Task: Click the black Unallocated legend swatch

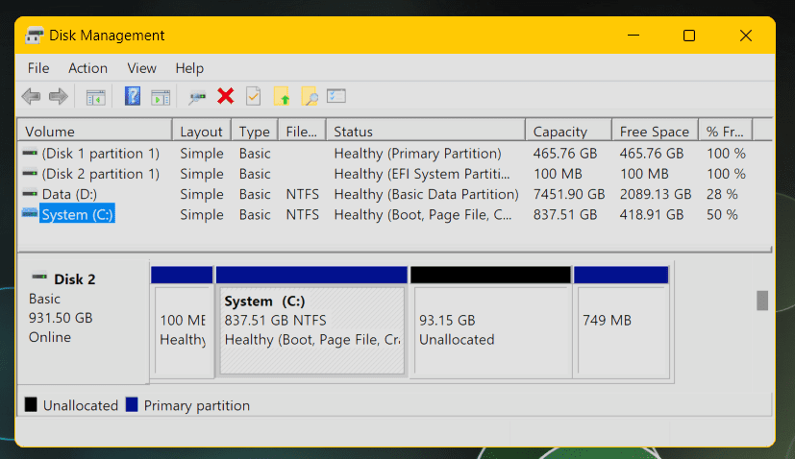Action: (31, 404)
